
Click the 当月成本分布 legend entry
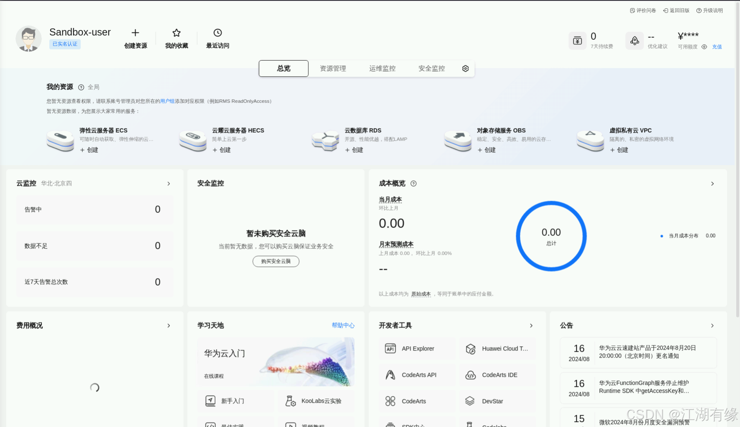pyautogui.click(x=687, y=236)
